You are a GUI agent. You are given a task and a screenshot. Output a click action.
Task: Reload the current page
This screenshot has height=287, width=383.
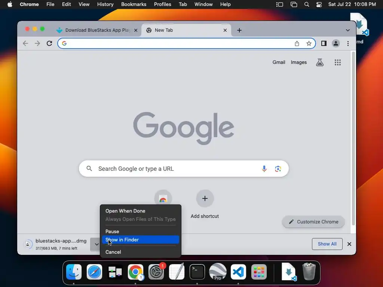coord(49,43)
